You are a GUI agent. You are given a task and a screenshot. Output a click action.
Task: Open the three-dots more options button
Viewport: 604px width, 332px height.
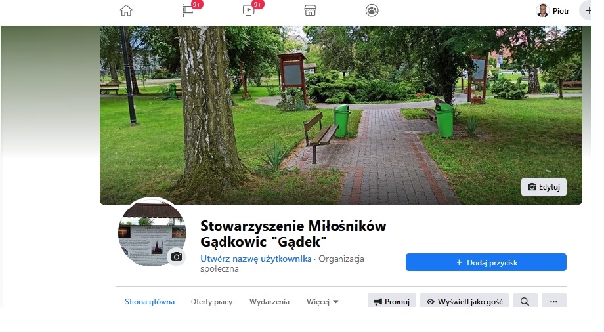pos(553,301)
